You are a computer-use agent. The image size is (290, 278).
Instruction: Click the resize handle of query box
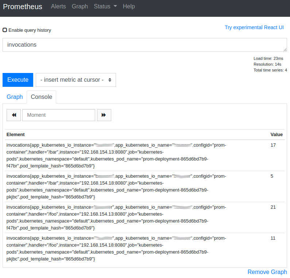[x=285, y=50]
